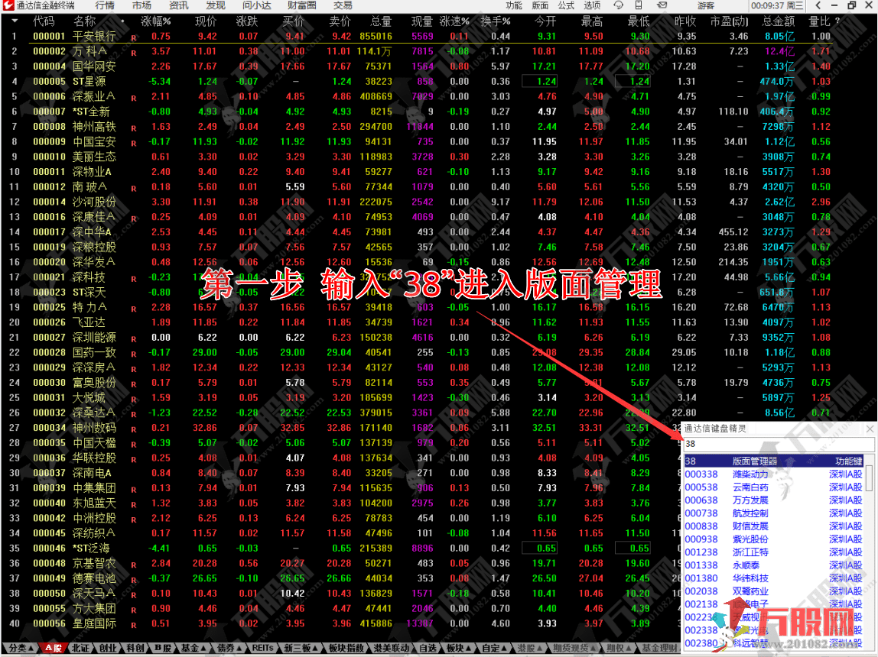
Task: Click the keyboard wizard input field containing 38
Action: pyautogui.click(x=778, y=444)
